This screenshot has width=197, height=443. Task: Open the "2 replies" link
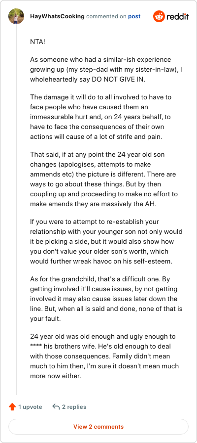pyautogui.click(x=74, y=407)
